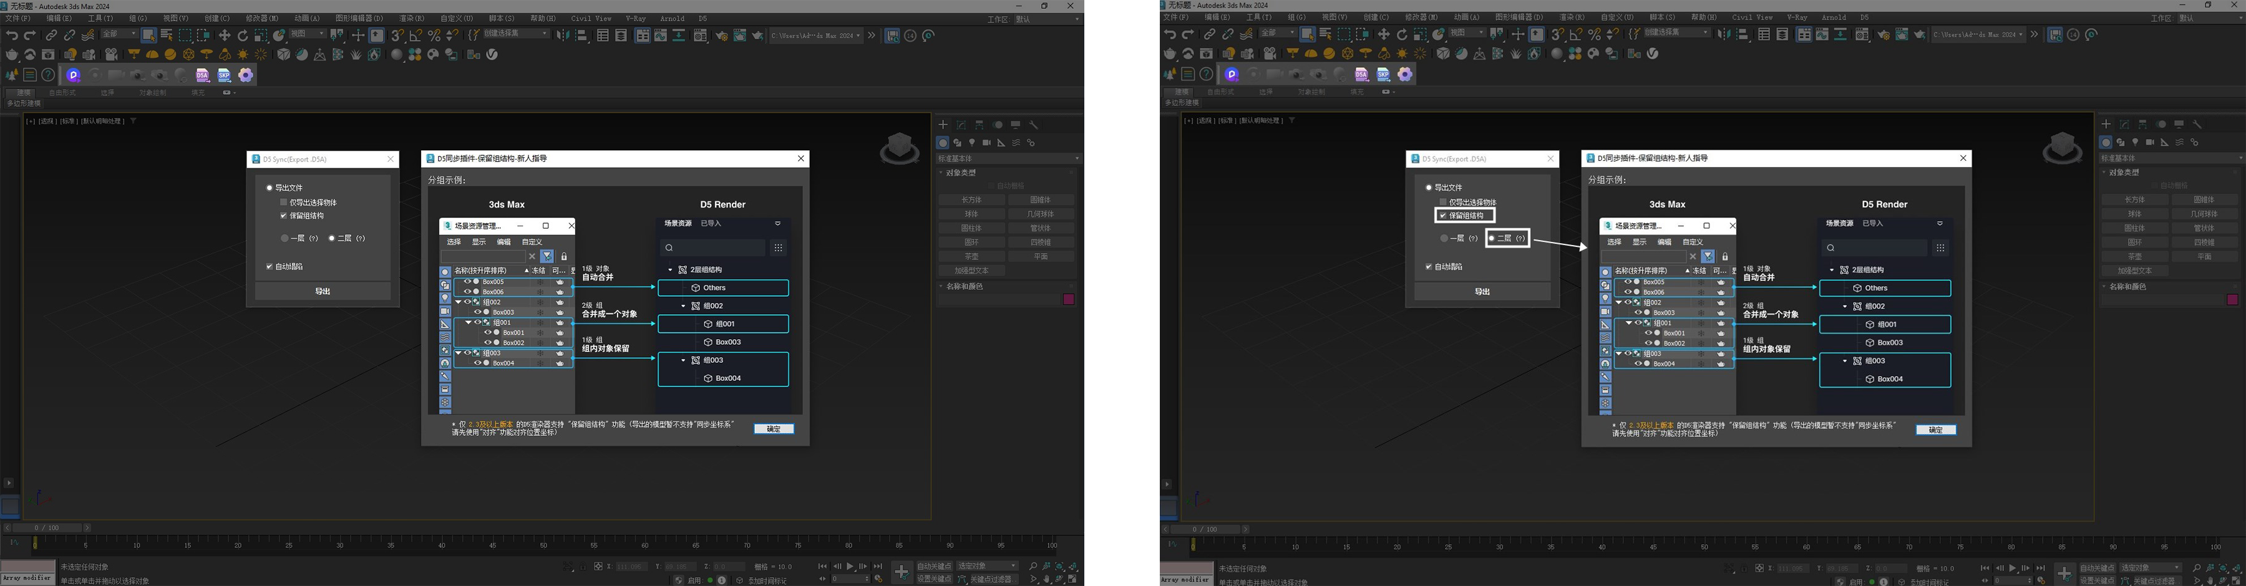Image resolution: width=2246 pixels, height=586 pixels.
Task: Switch to 自由形式 ribbon tab in left window
Action: 62,92
